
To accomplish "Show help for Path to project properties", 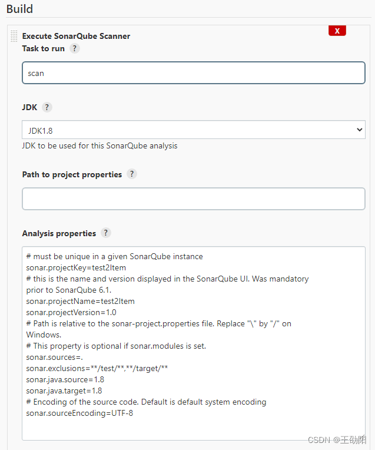I will pos(132,174).
